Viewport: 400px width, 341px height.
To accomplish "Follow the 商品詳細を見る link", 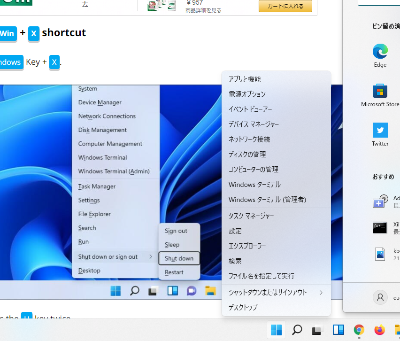I will tap(203, 10).
